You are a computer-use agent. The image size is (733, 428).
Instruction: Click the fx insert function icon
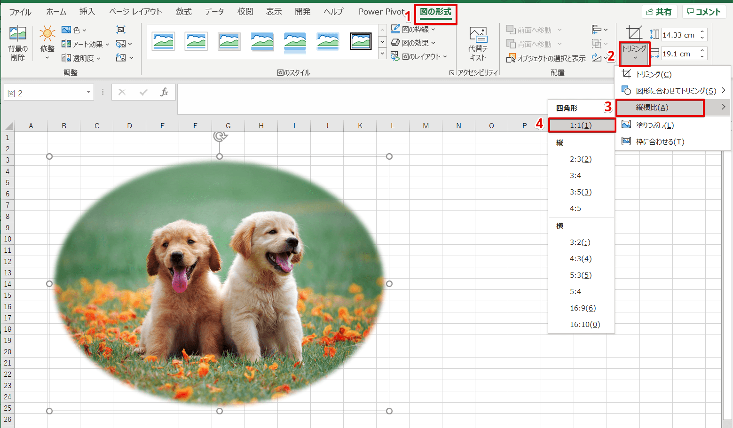click(x=164, y=92)
